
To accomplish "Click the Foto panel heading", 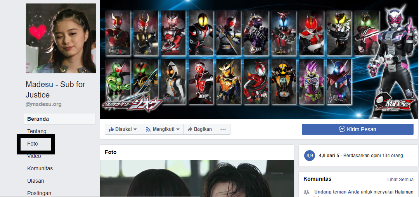I will click(111, 152).
